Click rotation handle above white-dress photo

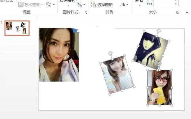(110, 53)
